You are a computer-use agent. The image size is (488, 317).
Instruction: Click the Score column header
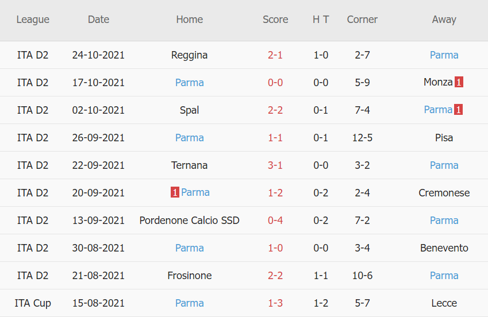(x=275, y=20)
